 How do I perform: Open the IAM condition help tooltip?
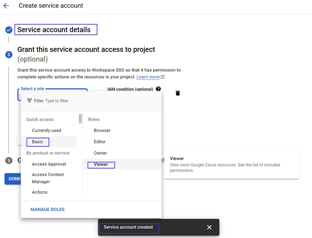pyautogui.click(x=158, y=89)
